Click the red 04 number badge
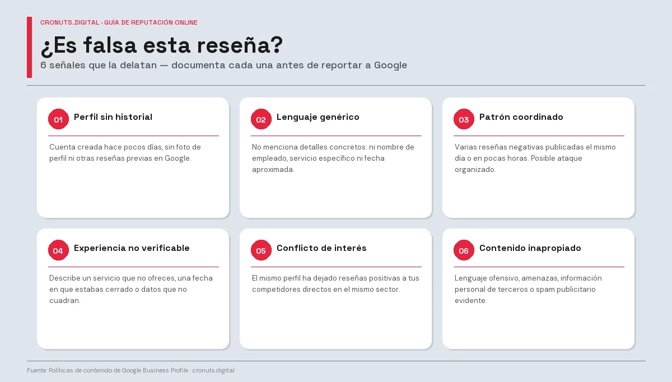 click(58, 250)
